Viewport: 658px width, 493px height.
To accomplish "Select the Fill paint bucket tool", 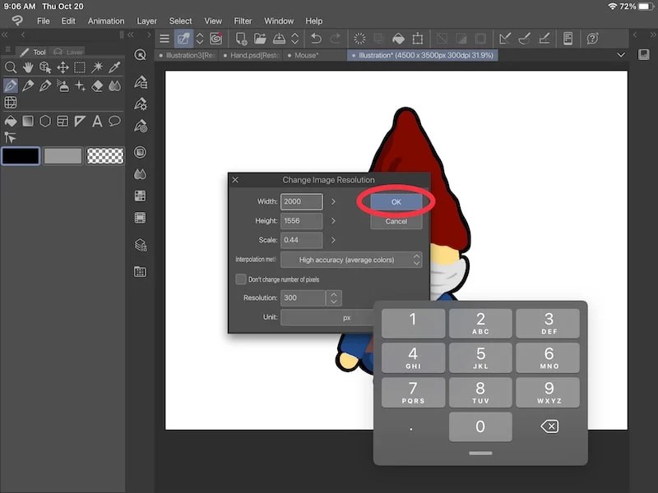I will pos(11,120).
